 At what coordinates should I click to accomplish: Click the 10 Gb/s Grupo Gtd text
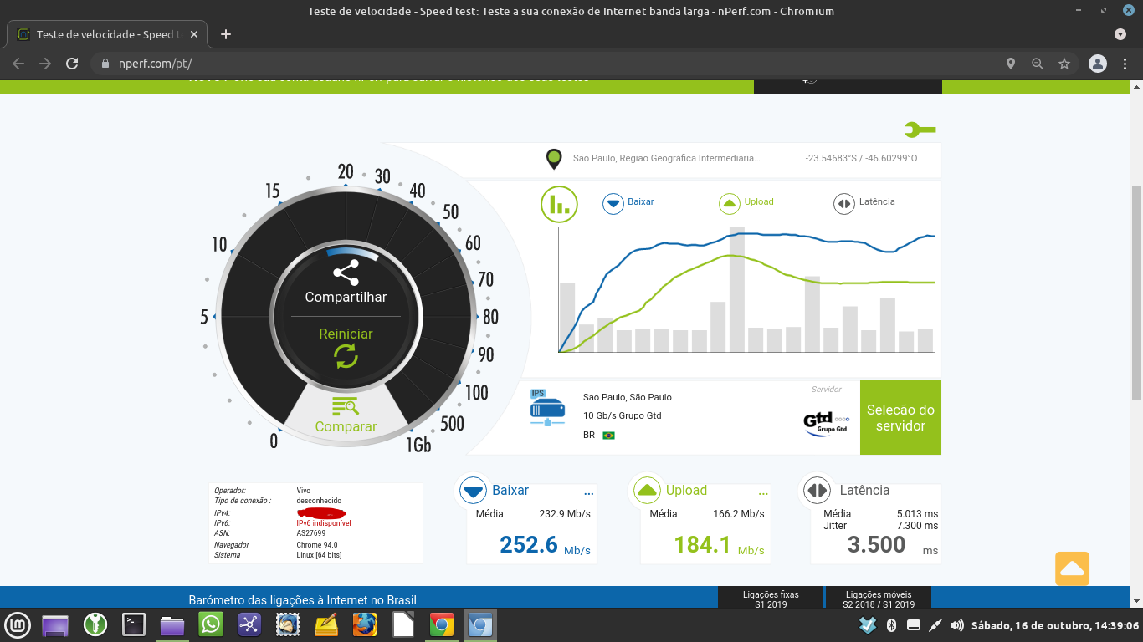coord(623,415)
